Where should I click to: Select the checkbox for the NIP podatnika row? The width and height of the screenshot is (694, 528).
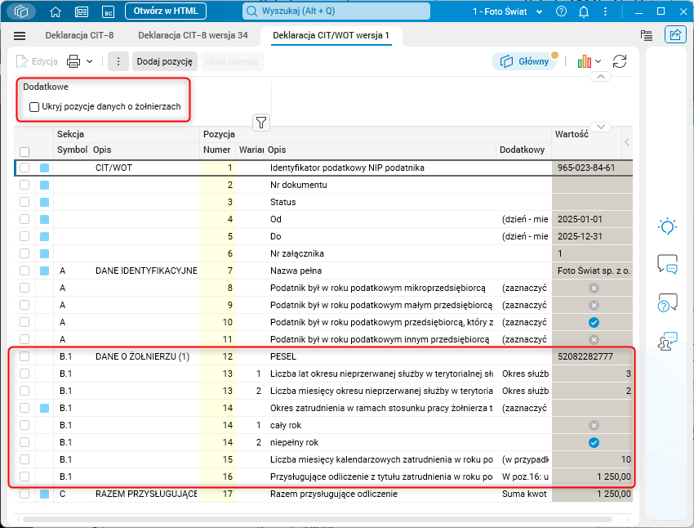point(24,168)
